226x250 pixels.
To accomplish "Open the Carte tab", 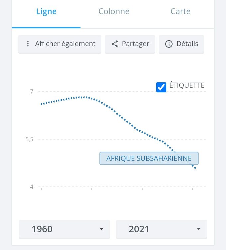I will pyautogui.click(x=181, y=12).
